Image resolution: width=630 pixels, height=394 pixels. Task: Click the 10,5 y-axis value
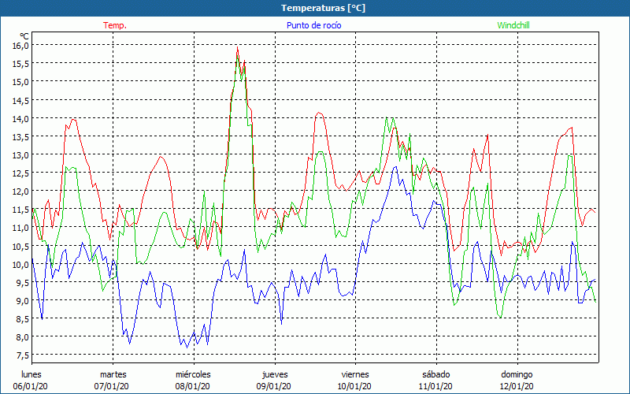coord(20,246)
